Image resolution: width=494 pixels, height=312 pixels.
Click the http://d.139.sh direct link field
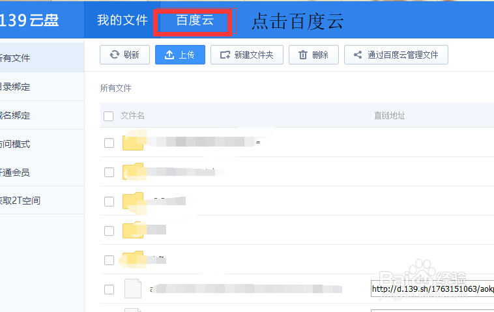432,289
